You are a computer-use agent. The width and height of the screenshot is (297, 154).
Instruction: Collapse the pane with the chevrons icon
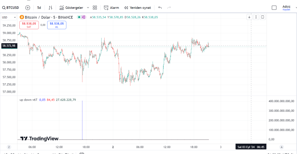256,17
